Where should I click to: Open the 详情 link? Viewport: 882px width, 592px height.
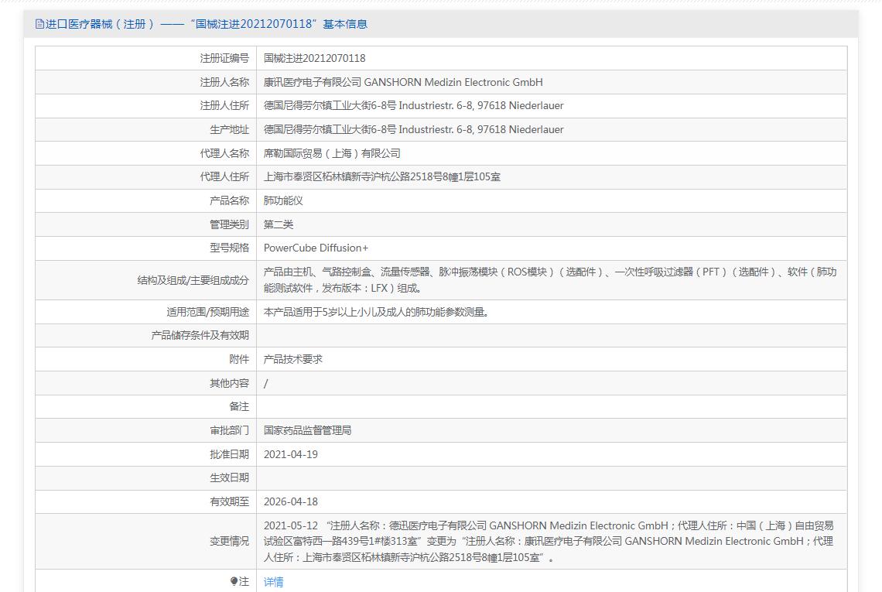(273, 582)
